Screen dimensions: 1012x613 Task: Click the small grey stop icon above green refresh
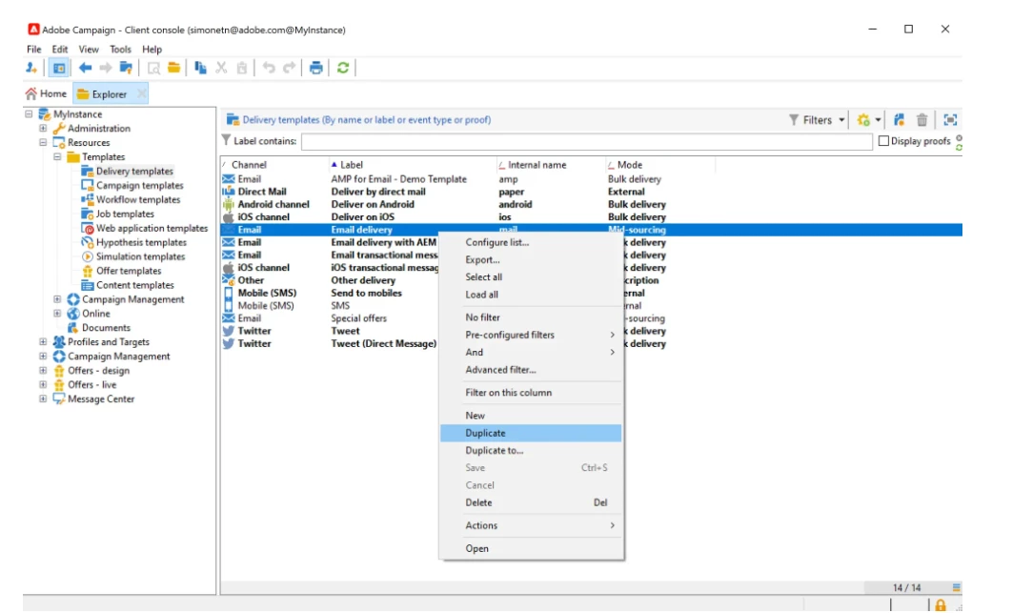[959, 138]
